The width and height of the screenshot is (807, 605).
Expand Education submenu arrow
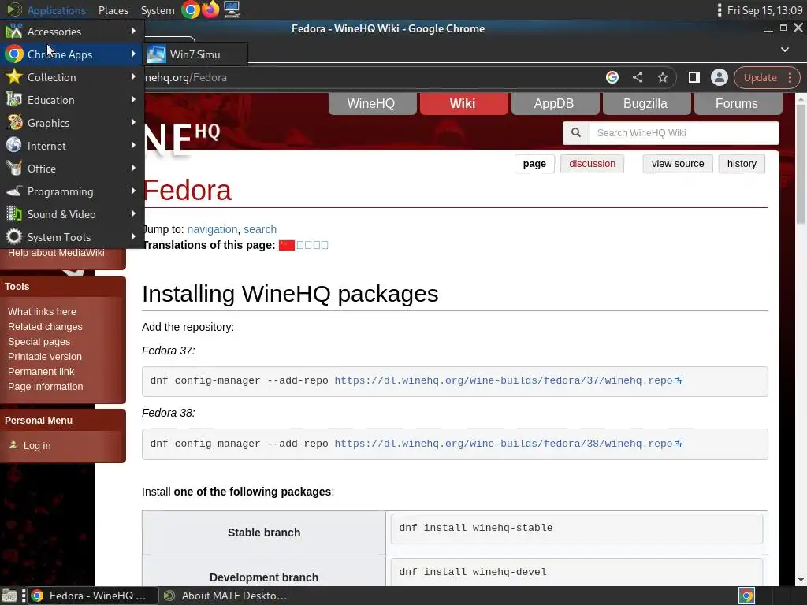[133, 99]
